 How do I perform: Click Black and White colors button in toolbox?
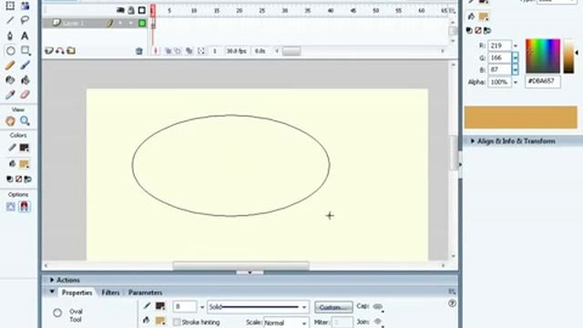tap(10, 179)
